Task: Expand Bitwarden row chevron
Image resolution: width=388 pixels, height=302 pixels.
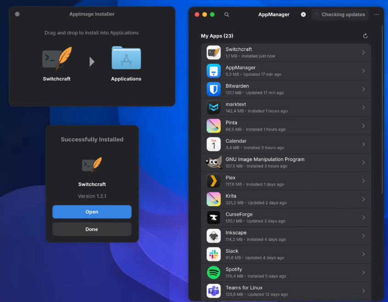Action: pyautogui.click(x=364, y=89)
